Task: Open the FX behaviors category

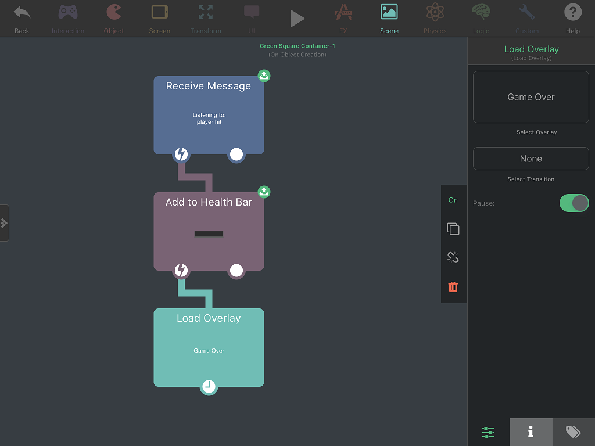Action: (x=343, y=19)
